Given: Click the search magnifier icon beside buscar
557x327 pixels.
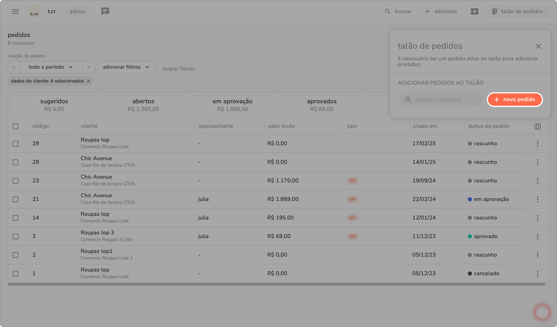Looking at the screenshot, I should click(x=387, y=11).
